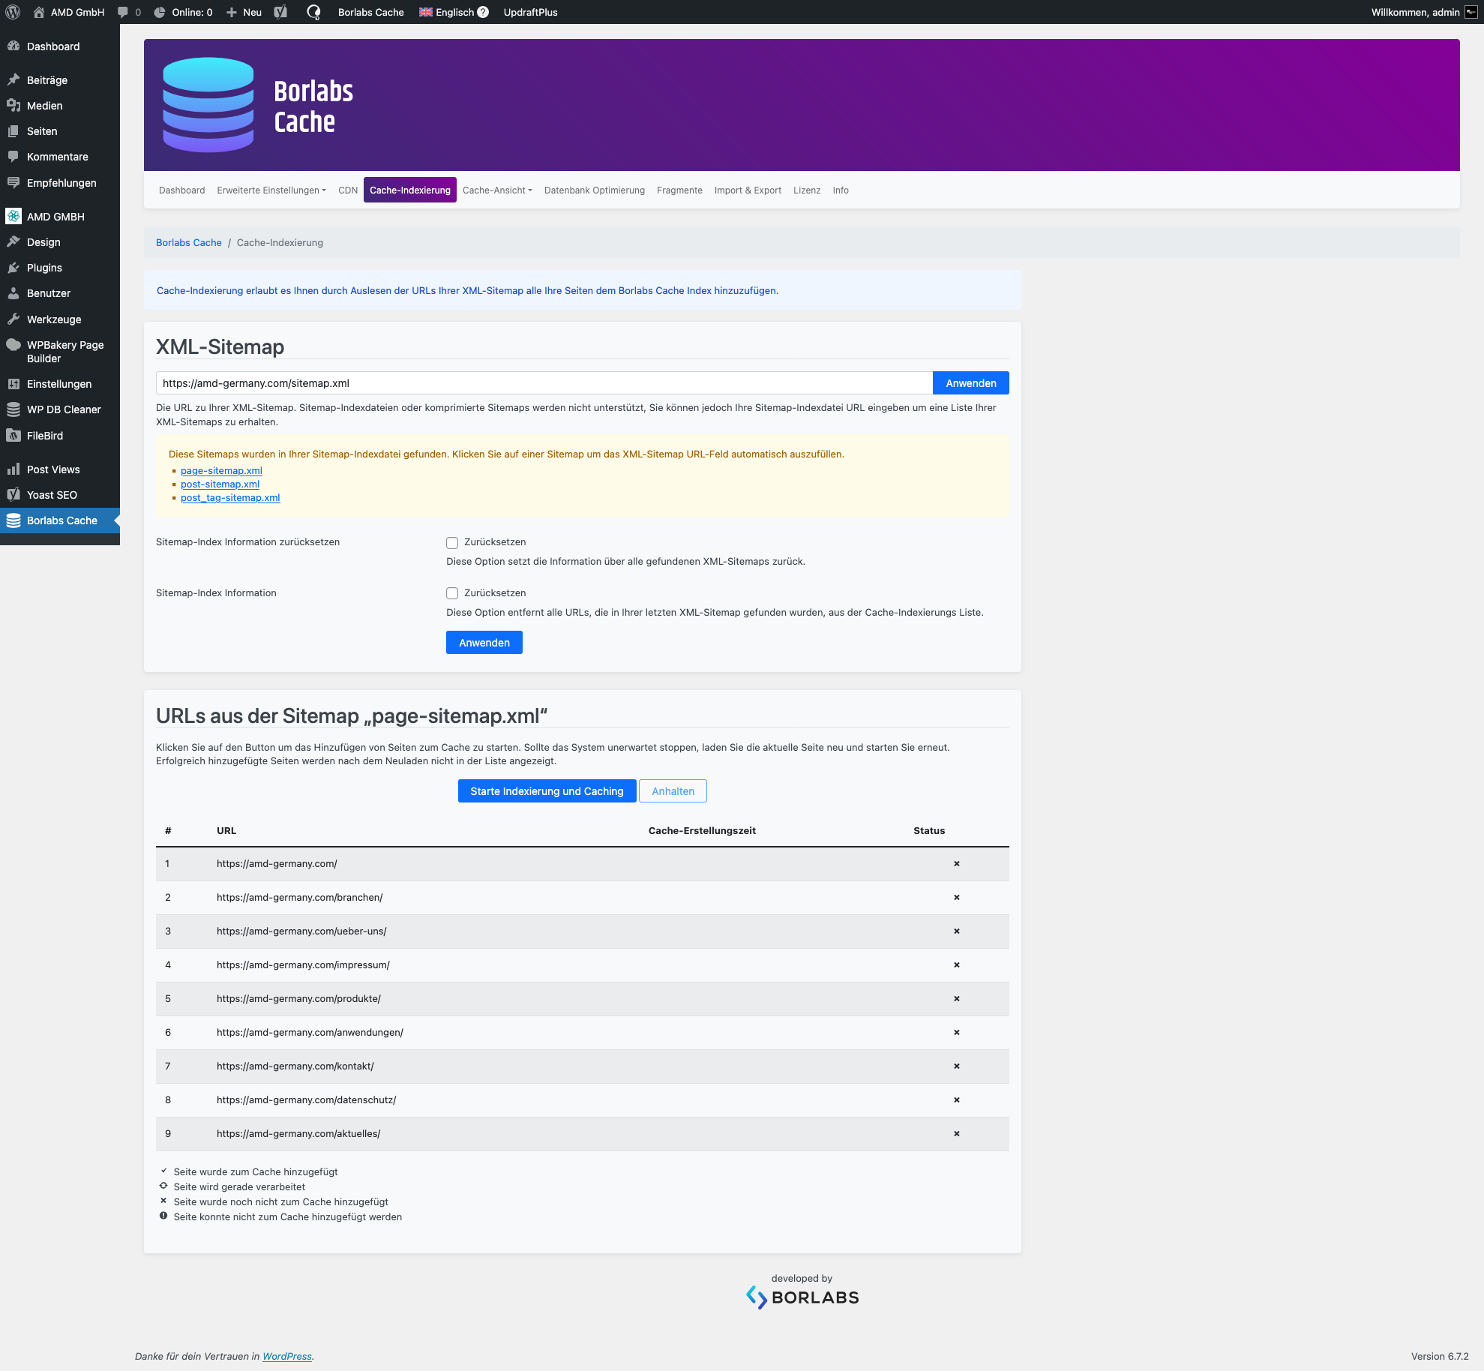Click the Dashboard gauge icon in sidebar
This screenshot has height=1371, width=1484.
pyautogui.click(x=13, y=46)
